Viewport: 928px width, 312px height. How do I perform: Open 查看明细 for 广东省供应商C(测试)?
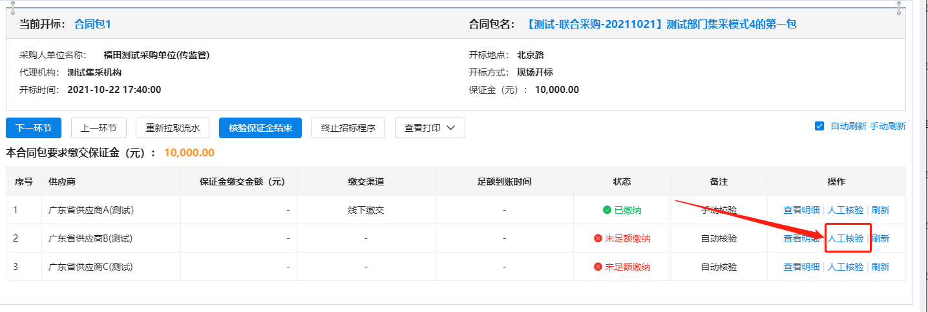tap(801, 267)
